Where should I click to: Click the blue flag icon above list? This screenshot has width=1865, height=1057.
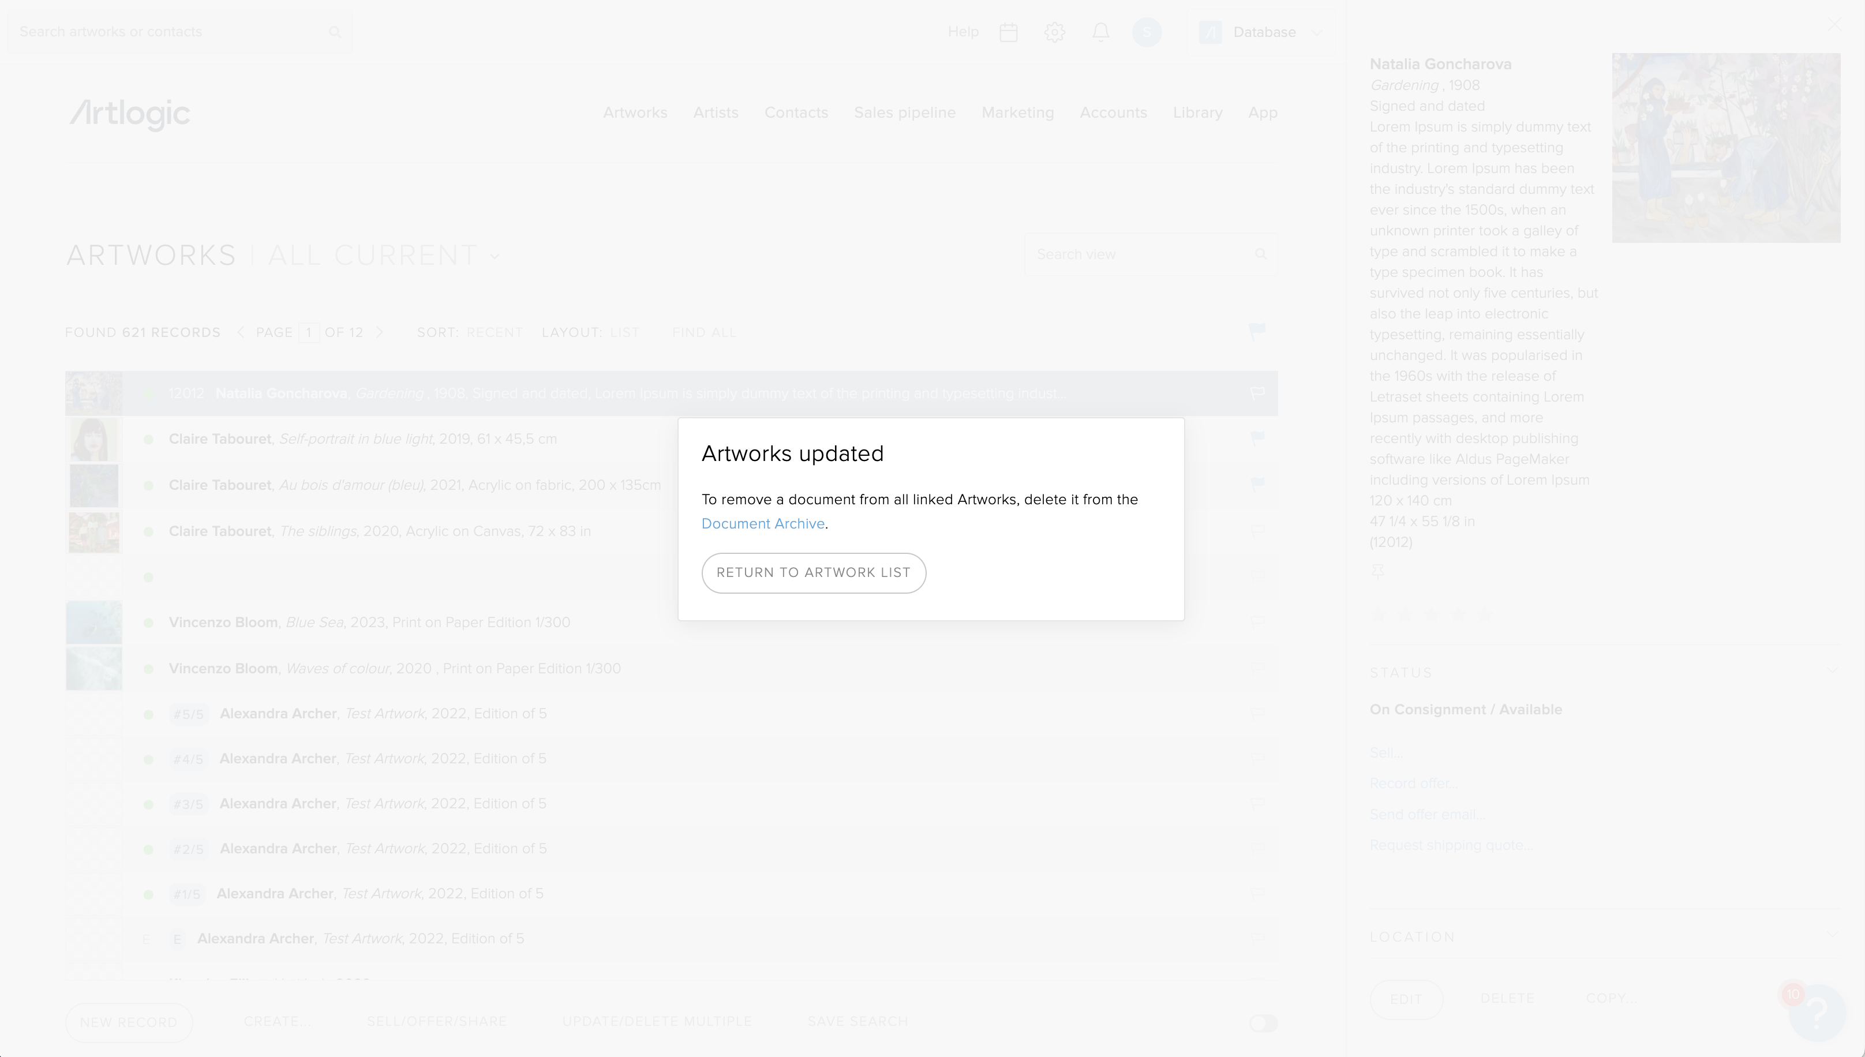[1257, 331]
